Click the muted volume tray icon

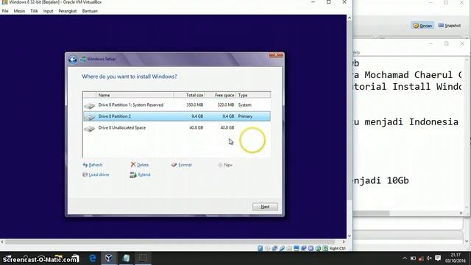tap(429, 258)
